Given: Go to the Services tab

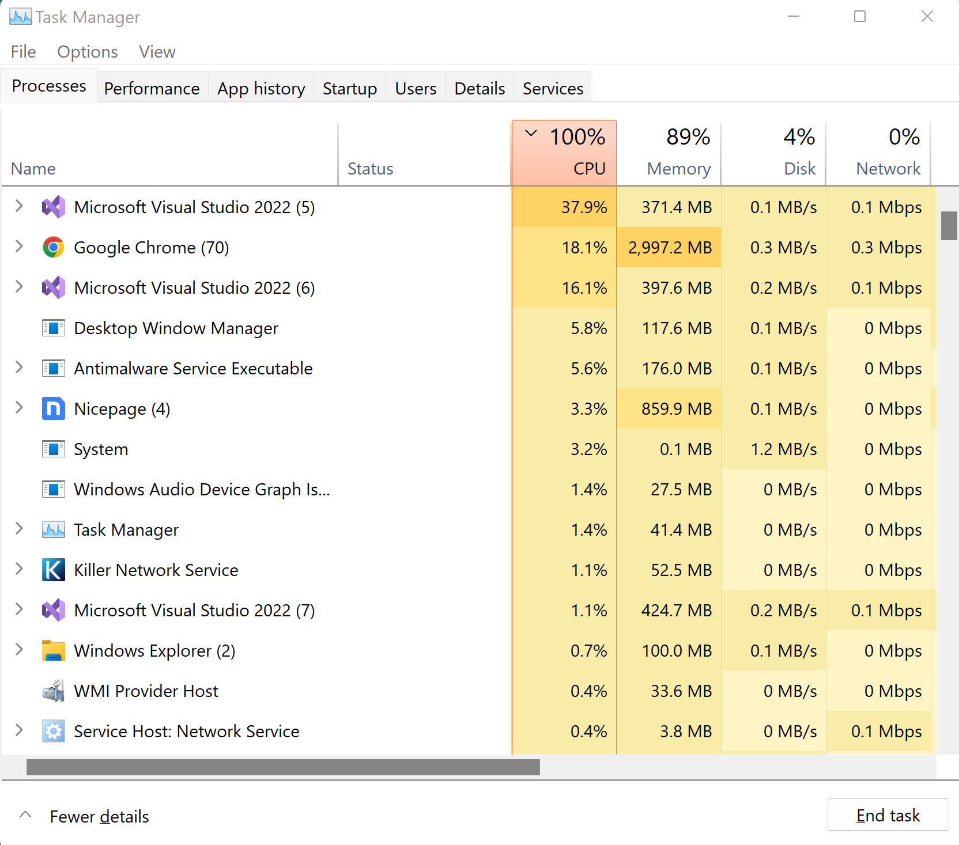Looking at the screenshot, I should click(x=553, y=88).
